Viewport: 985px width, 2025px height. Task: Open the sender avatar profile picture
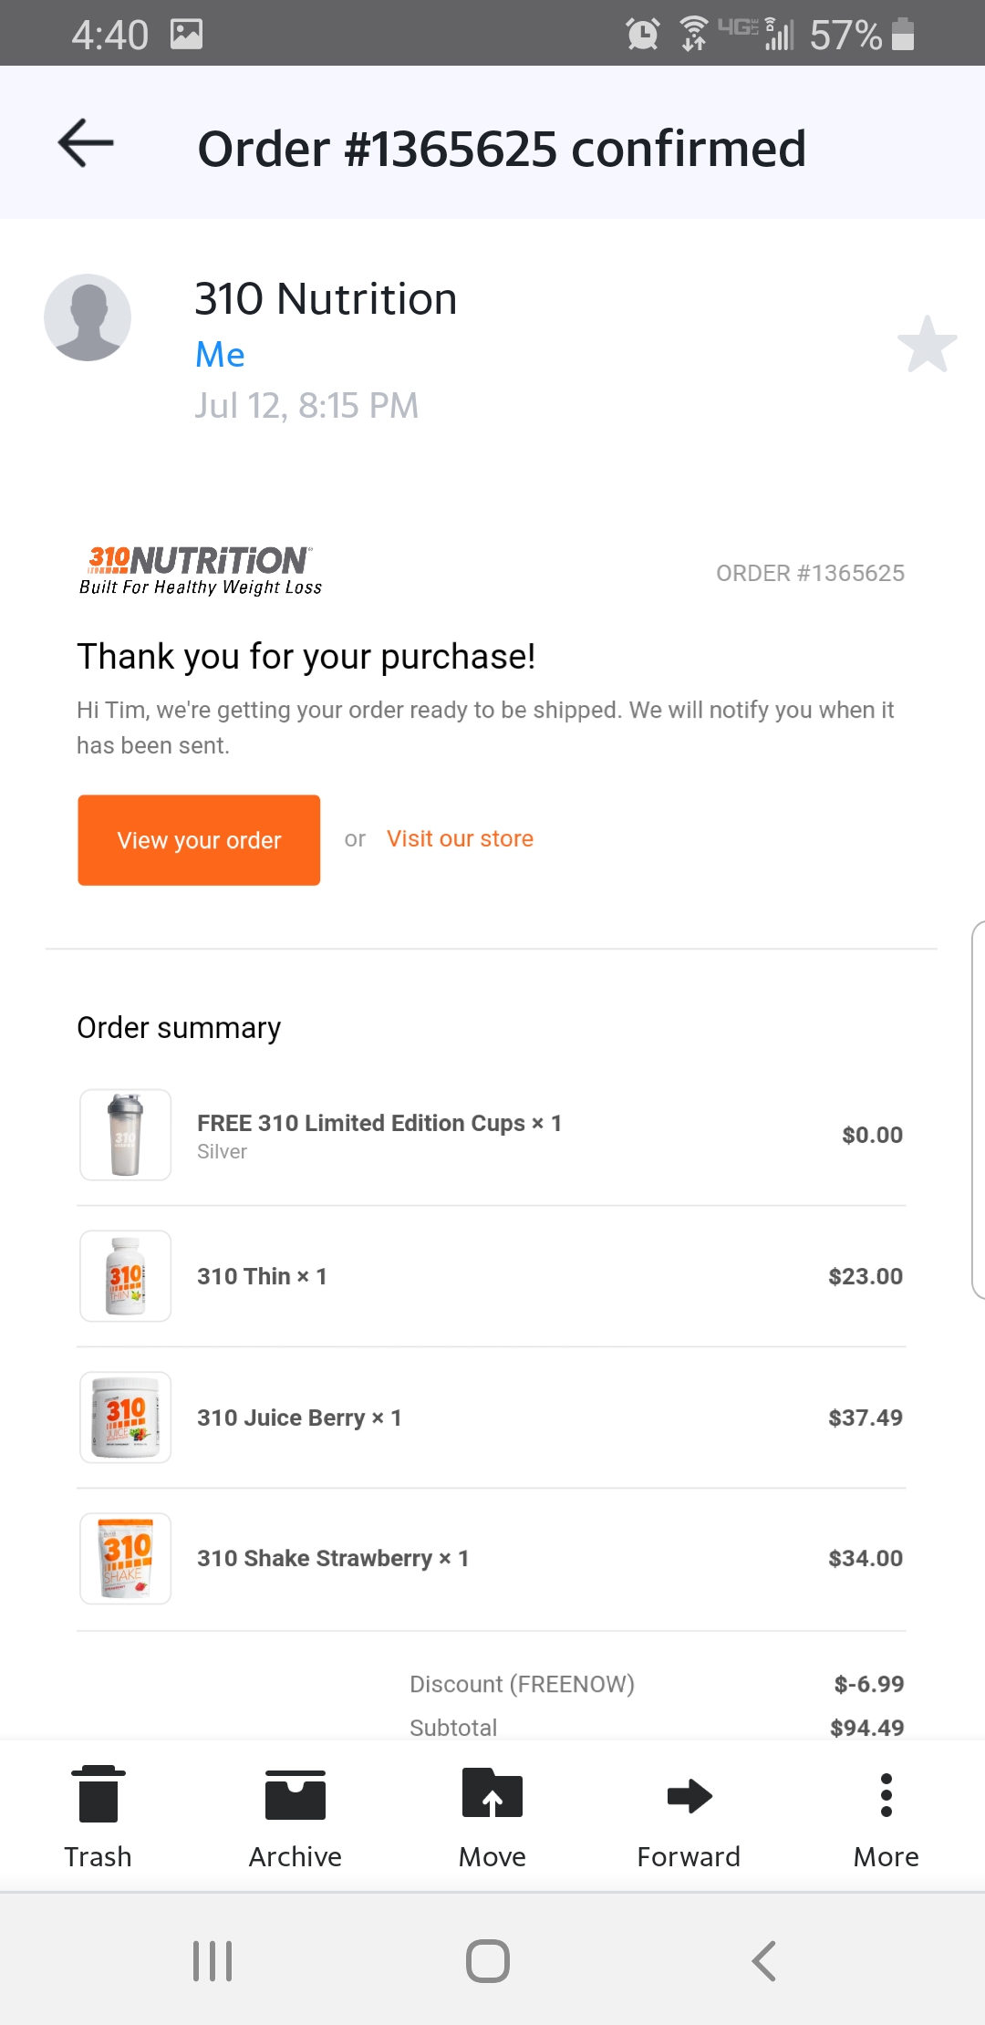click(88, 317)
